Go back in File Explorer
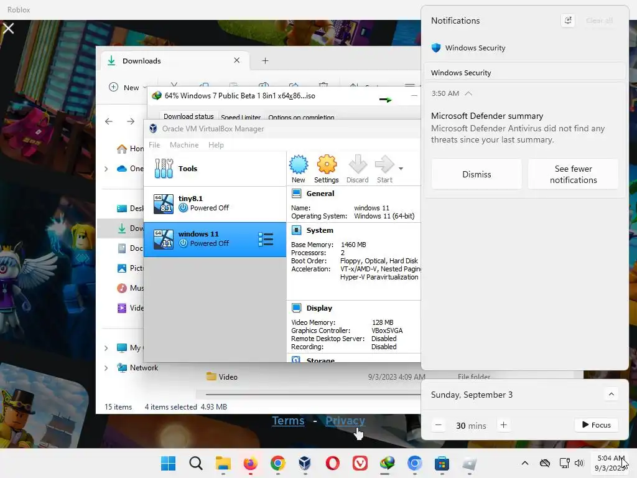This screenshot has width=637, height=478. click(x=108, y=121)
